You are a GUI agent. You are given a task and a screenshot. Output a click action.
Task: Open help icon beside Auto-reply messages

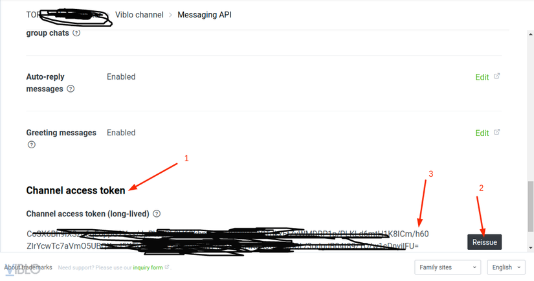click(71, 89)
